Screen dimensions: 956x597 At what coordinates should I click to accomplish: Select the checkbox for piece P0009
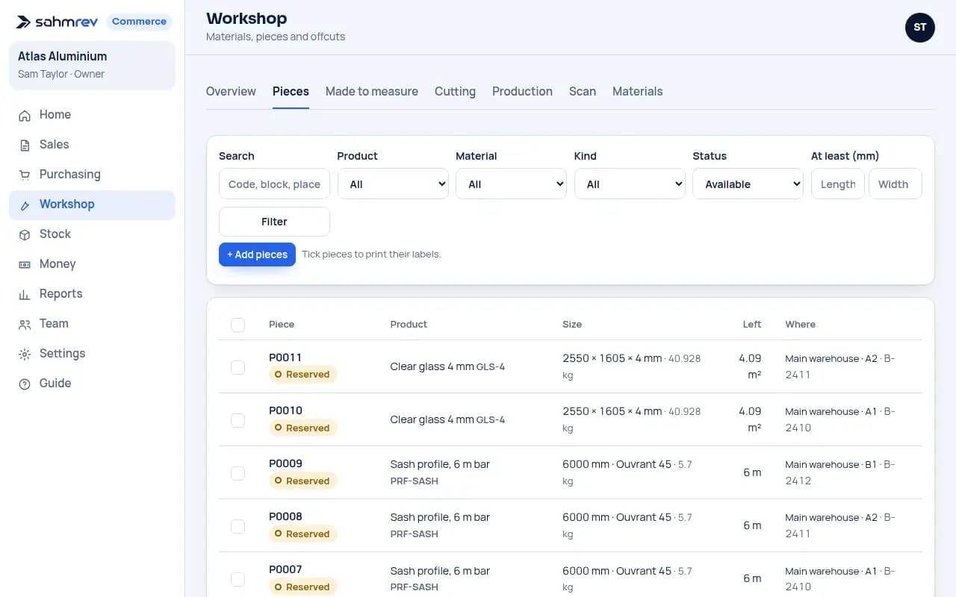[238, 473]
